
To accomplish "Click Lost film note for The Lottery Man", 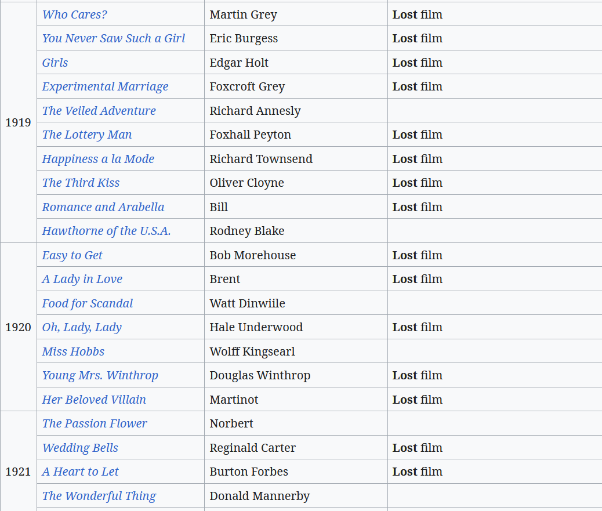I will [418, 135].
